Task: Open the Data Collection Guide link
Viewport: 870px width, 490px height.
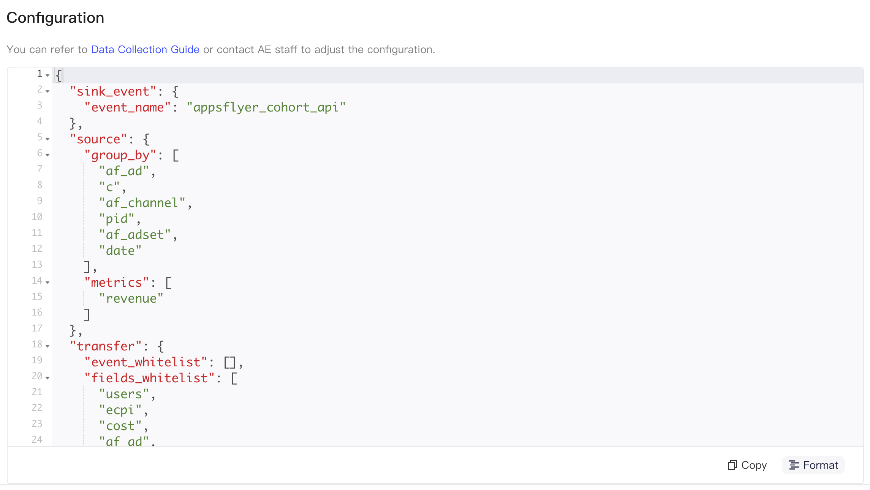Action: pyautogui.click(x=145, y=49)
